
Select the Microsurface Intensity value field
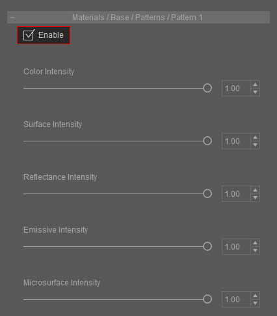click(236, 300)
